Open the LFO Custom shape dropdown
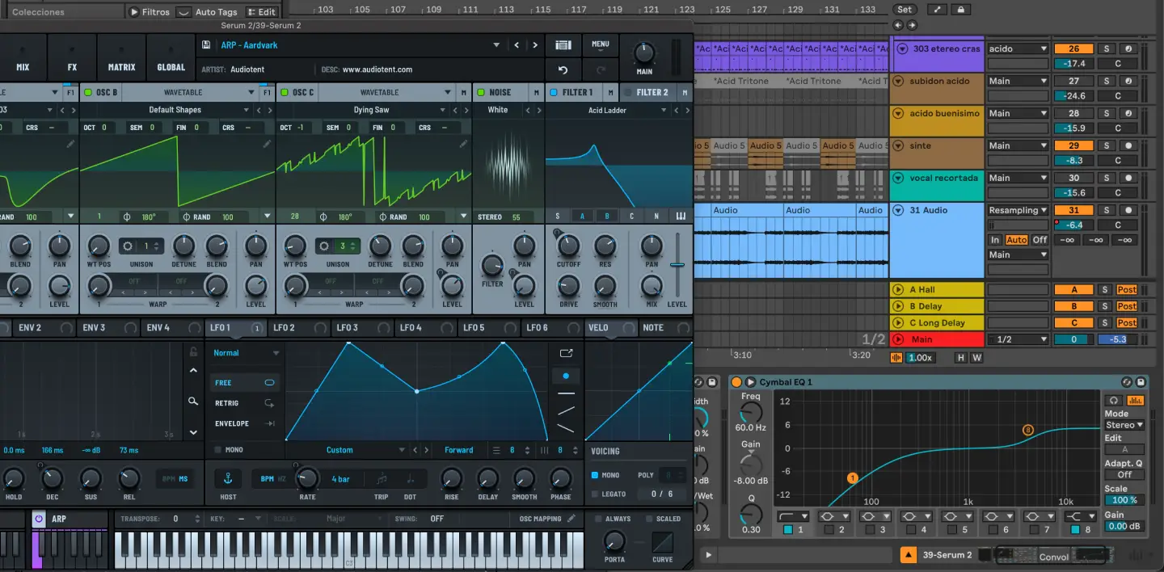Viewport: 1164px width, 572px height. pos(402,450)
